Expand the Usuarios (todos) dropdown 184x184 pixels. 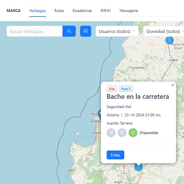117,31
